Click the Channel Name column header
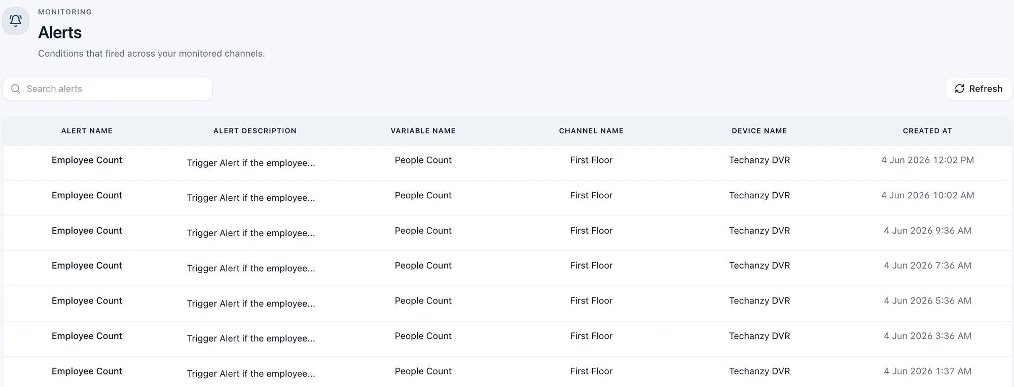This screenshot has height=387, width=1014. coord(591,131)
